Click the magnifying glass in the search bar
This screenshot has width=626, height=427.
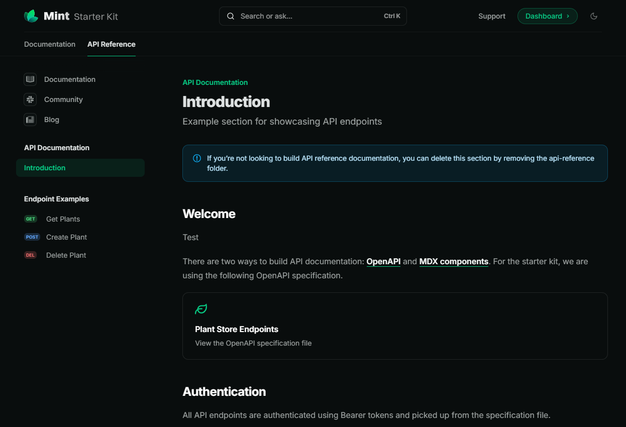pyautogui.click(x=230, y=16)
